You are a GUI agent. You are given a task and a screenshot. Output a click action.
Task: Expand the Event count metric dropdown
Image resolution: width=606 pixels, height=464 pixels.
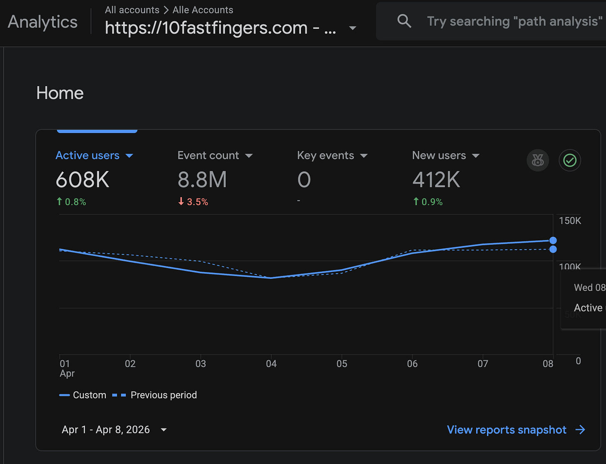[249, 156]
